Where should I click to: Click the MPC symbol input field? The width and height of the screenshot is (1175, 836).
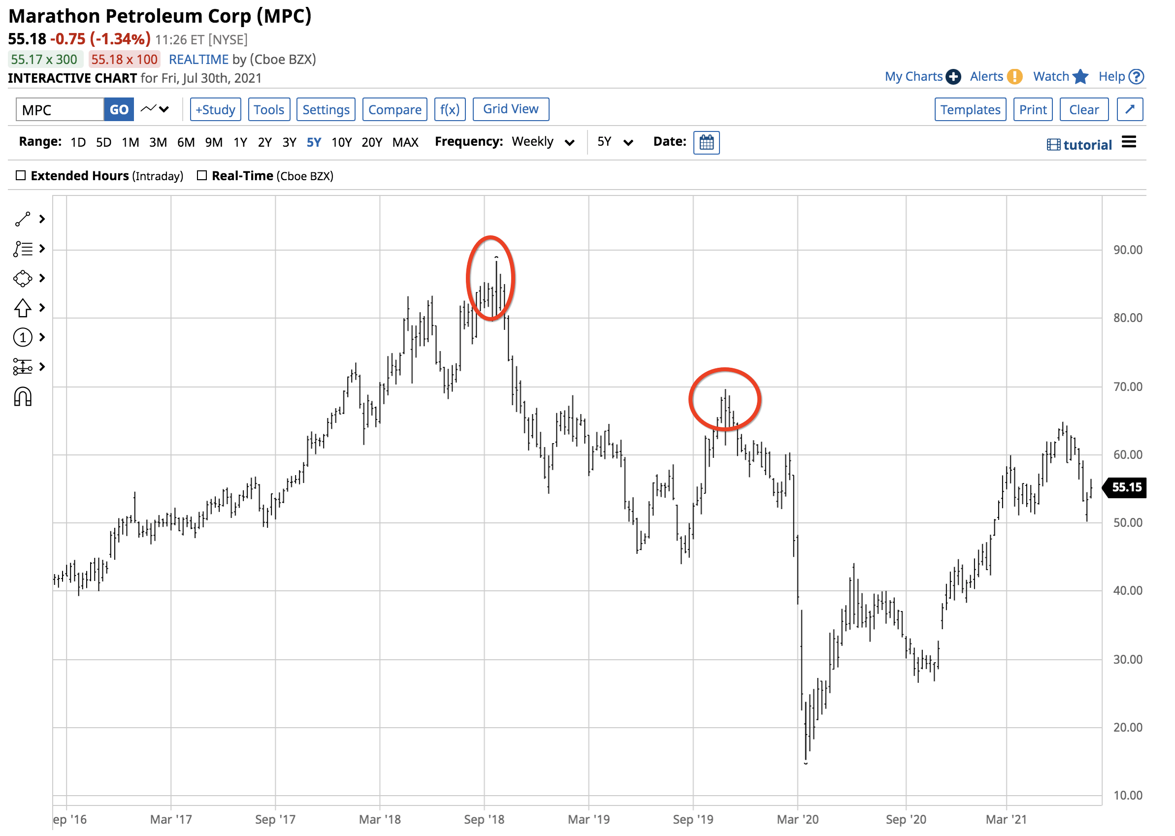(60, 110)
